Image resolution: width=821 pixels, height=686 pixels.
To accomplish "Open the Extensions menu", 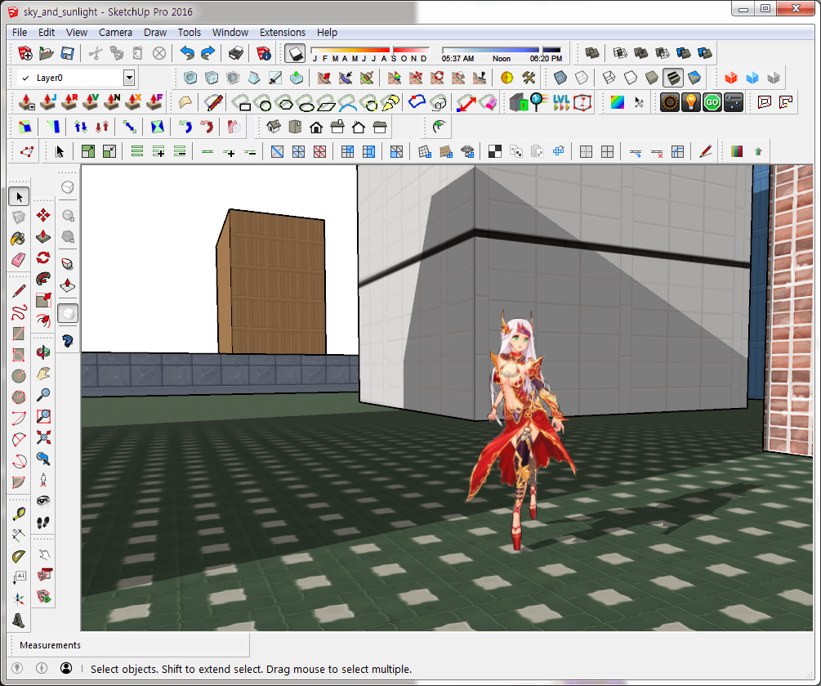I will [x=282, y=33].
